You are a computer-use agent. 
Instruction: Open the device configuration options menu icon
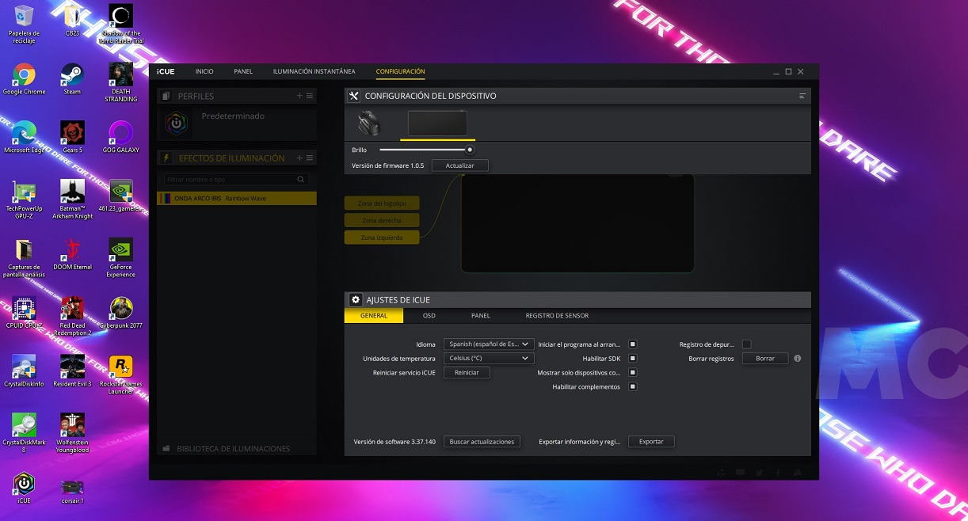[x=802, y=96]
